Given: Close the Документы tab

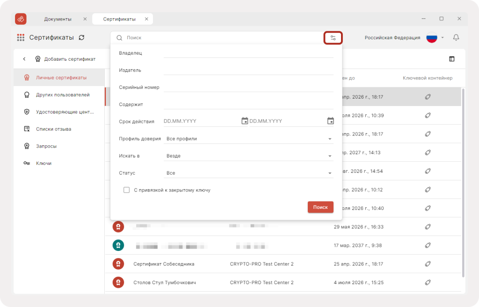Looking at the screenshot, I should pos(85,19).
